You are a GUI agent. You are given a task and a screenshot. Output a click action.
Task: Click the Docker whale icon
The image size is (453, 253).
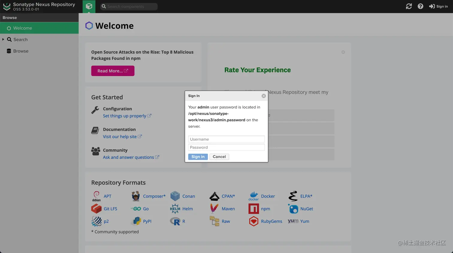coord(253,196)
